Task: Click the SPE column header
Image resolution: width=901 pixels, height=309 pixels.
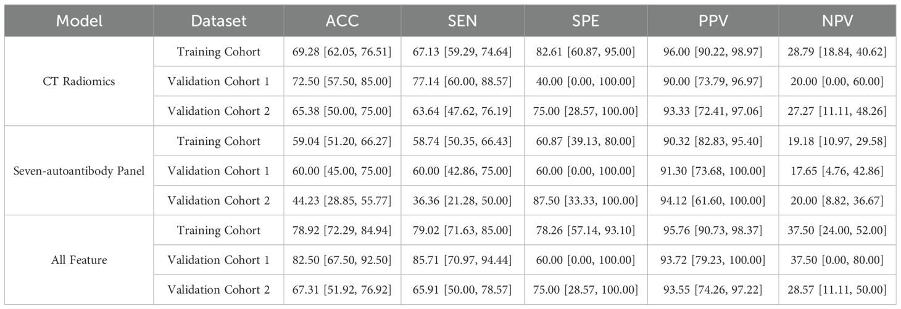Action: point(586,21)
